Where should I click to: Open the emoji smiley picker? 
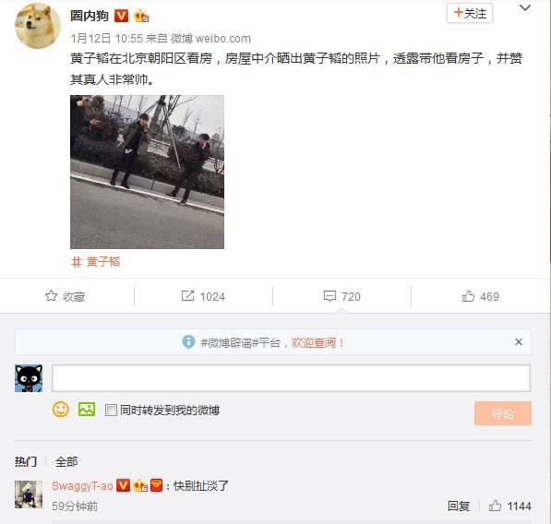tap(61, 410)
